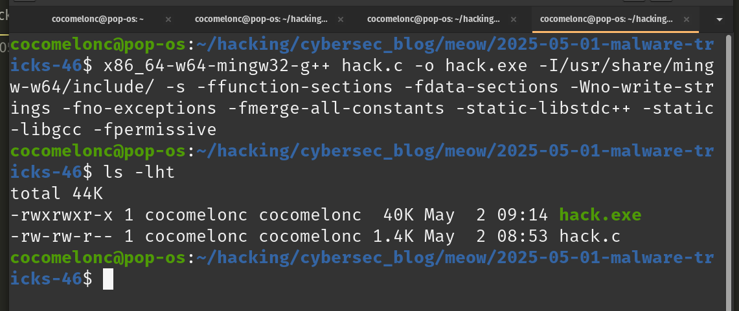The image size is (739, 311).
Task: Switch to the third terminal tab
Action: [433, 19]
